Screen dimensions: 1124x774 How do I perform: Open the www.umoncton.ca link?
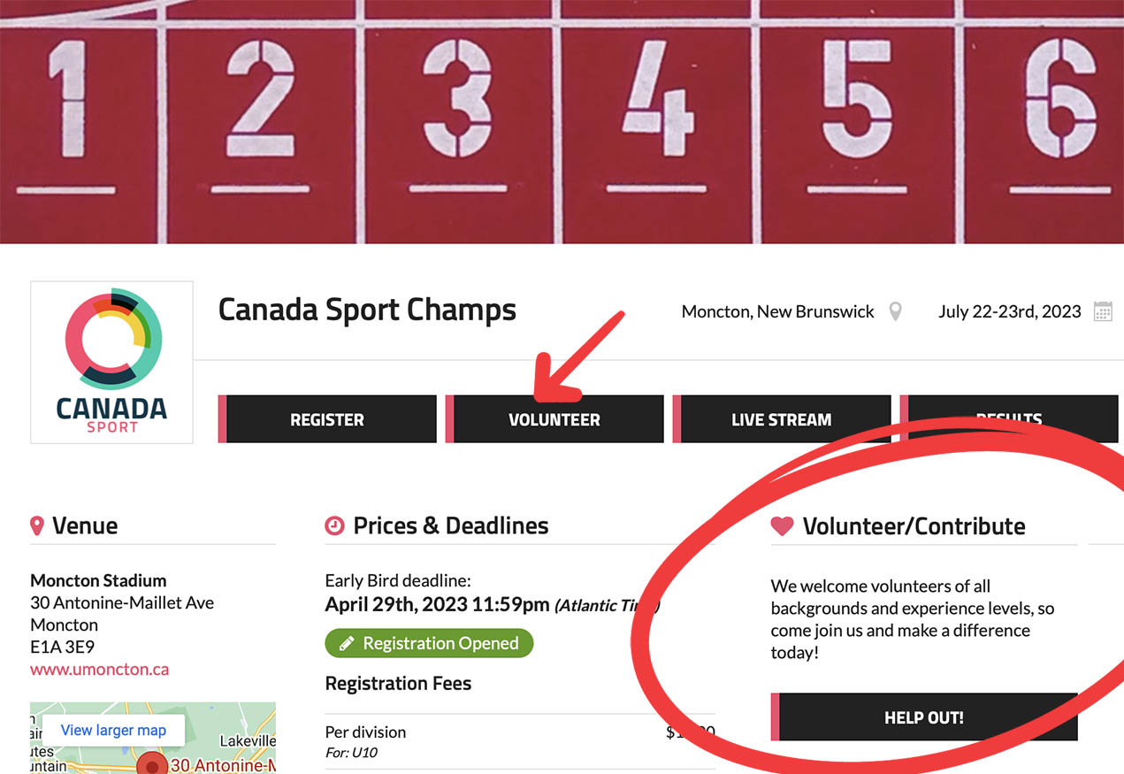99,669
